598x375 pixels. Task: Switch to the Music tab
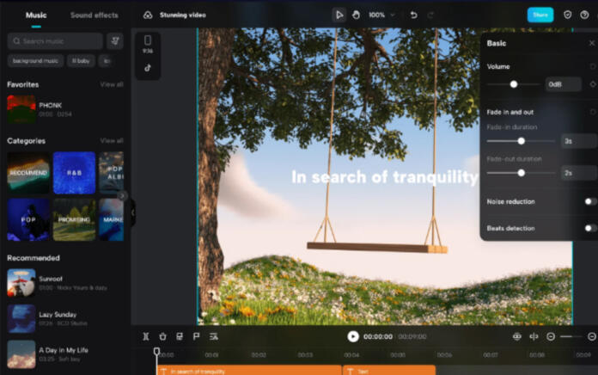[36, 15]
